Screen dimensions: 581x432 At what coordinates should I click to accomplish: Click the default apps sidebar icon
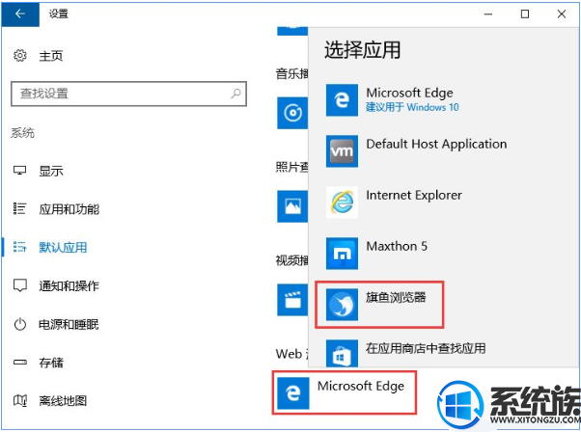coord(20,247)
